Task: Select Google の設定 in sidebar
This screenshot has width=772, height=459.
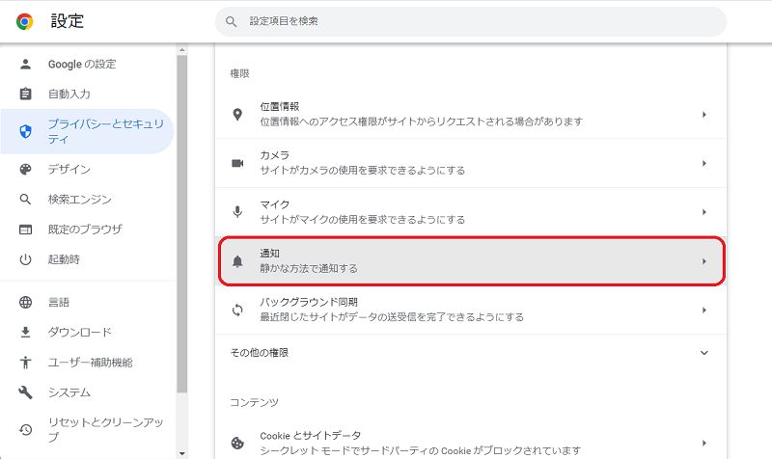Action: (82, 65)
